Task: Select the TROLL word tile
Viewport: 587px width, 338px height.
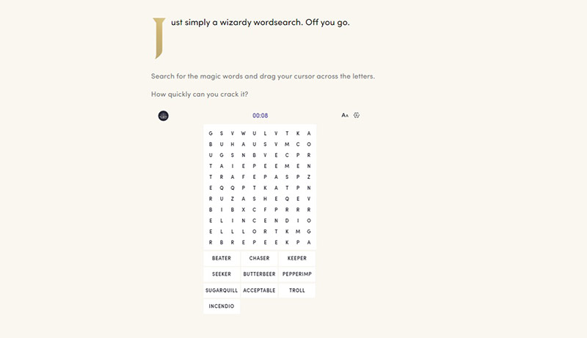Action: 297,290
